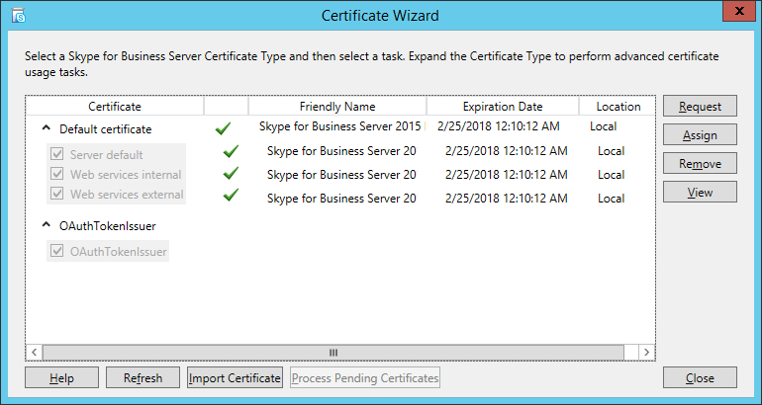Toggle the Web services external checkbox

click(57, 194)
